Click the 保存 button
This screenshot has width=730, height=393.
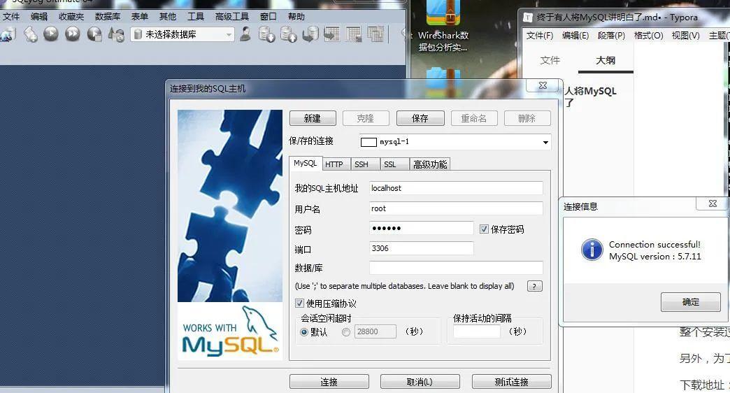(420, 118)
